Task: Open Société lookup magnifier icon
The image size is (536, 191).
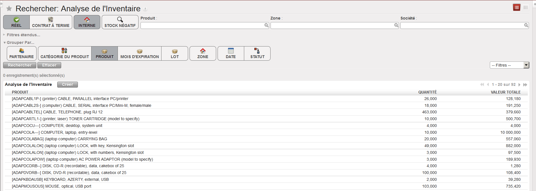Action: click(526, 25)
